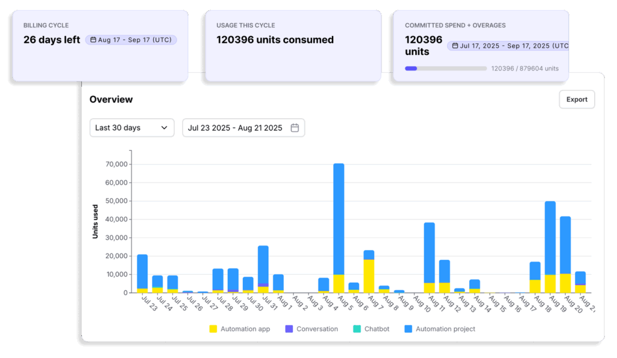This screenshot has height=358, width=617.
Task: Click the Export button
Action: [x=577, y=99]
